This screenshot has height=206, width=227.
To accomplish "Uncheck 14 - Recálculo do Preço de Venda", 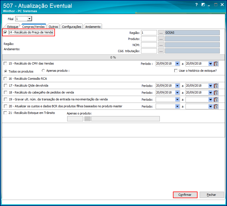I will (x=5, y=32).
